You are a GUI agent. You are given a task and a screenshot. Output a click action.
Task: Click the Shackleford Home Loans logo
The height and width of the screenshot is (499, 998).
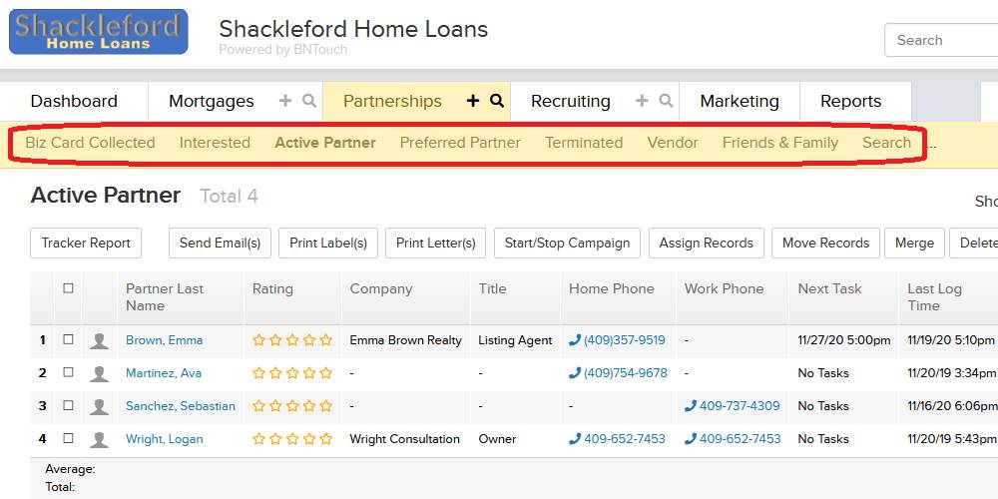(99, 32)
